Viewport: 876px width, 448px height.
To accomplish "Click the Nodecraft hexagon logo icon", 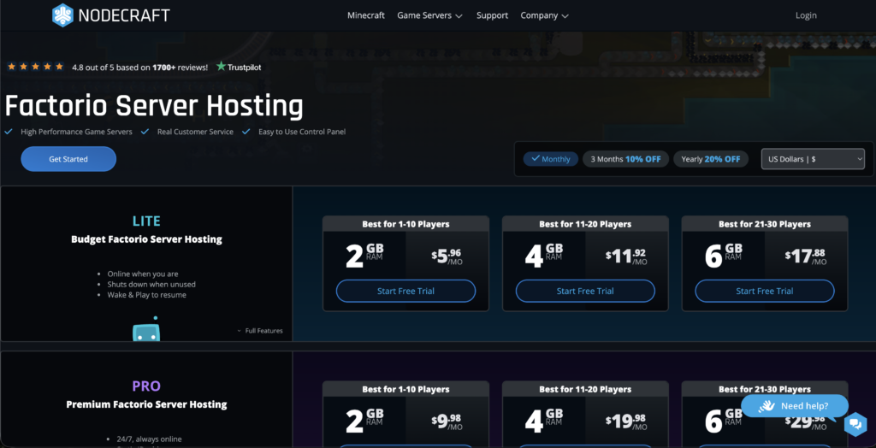I will coord(62,15).
